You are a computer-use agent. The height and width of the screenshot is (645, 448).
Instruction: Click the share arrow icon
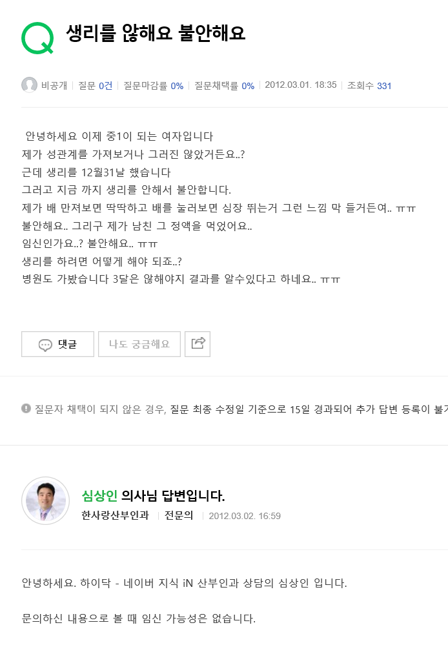coord(198,343)
